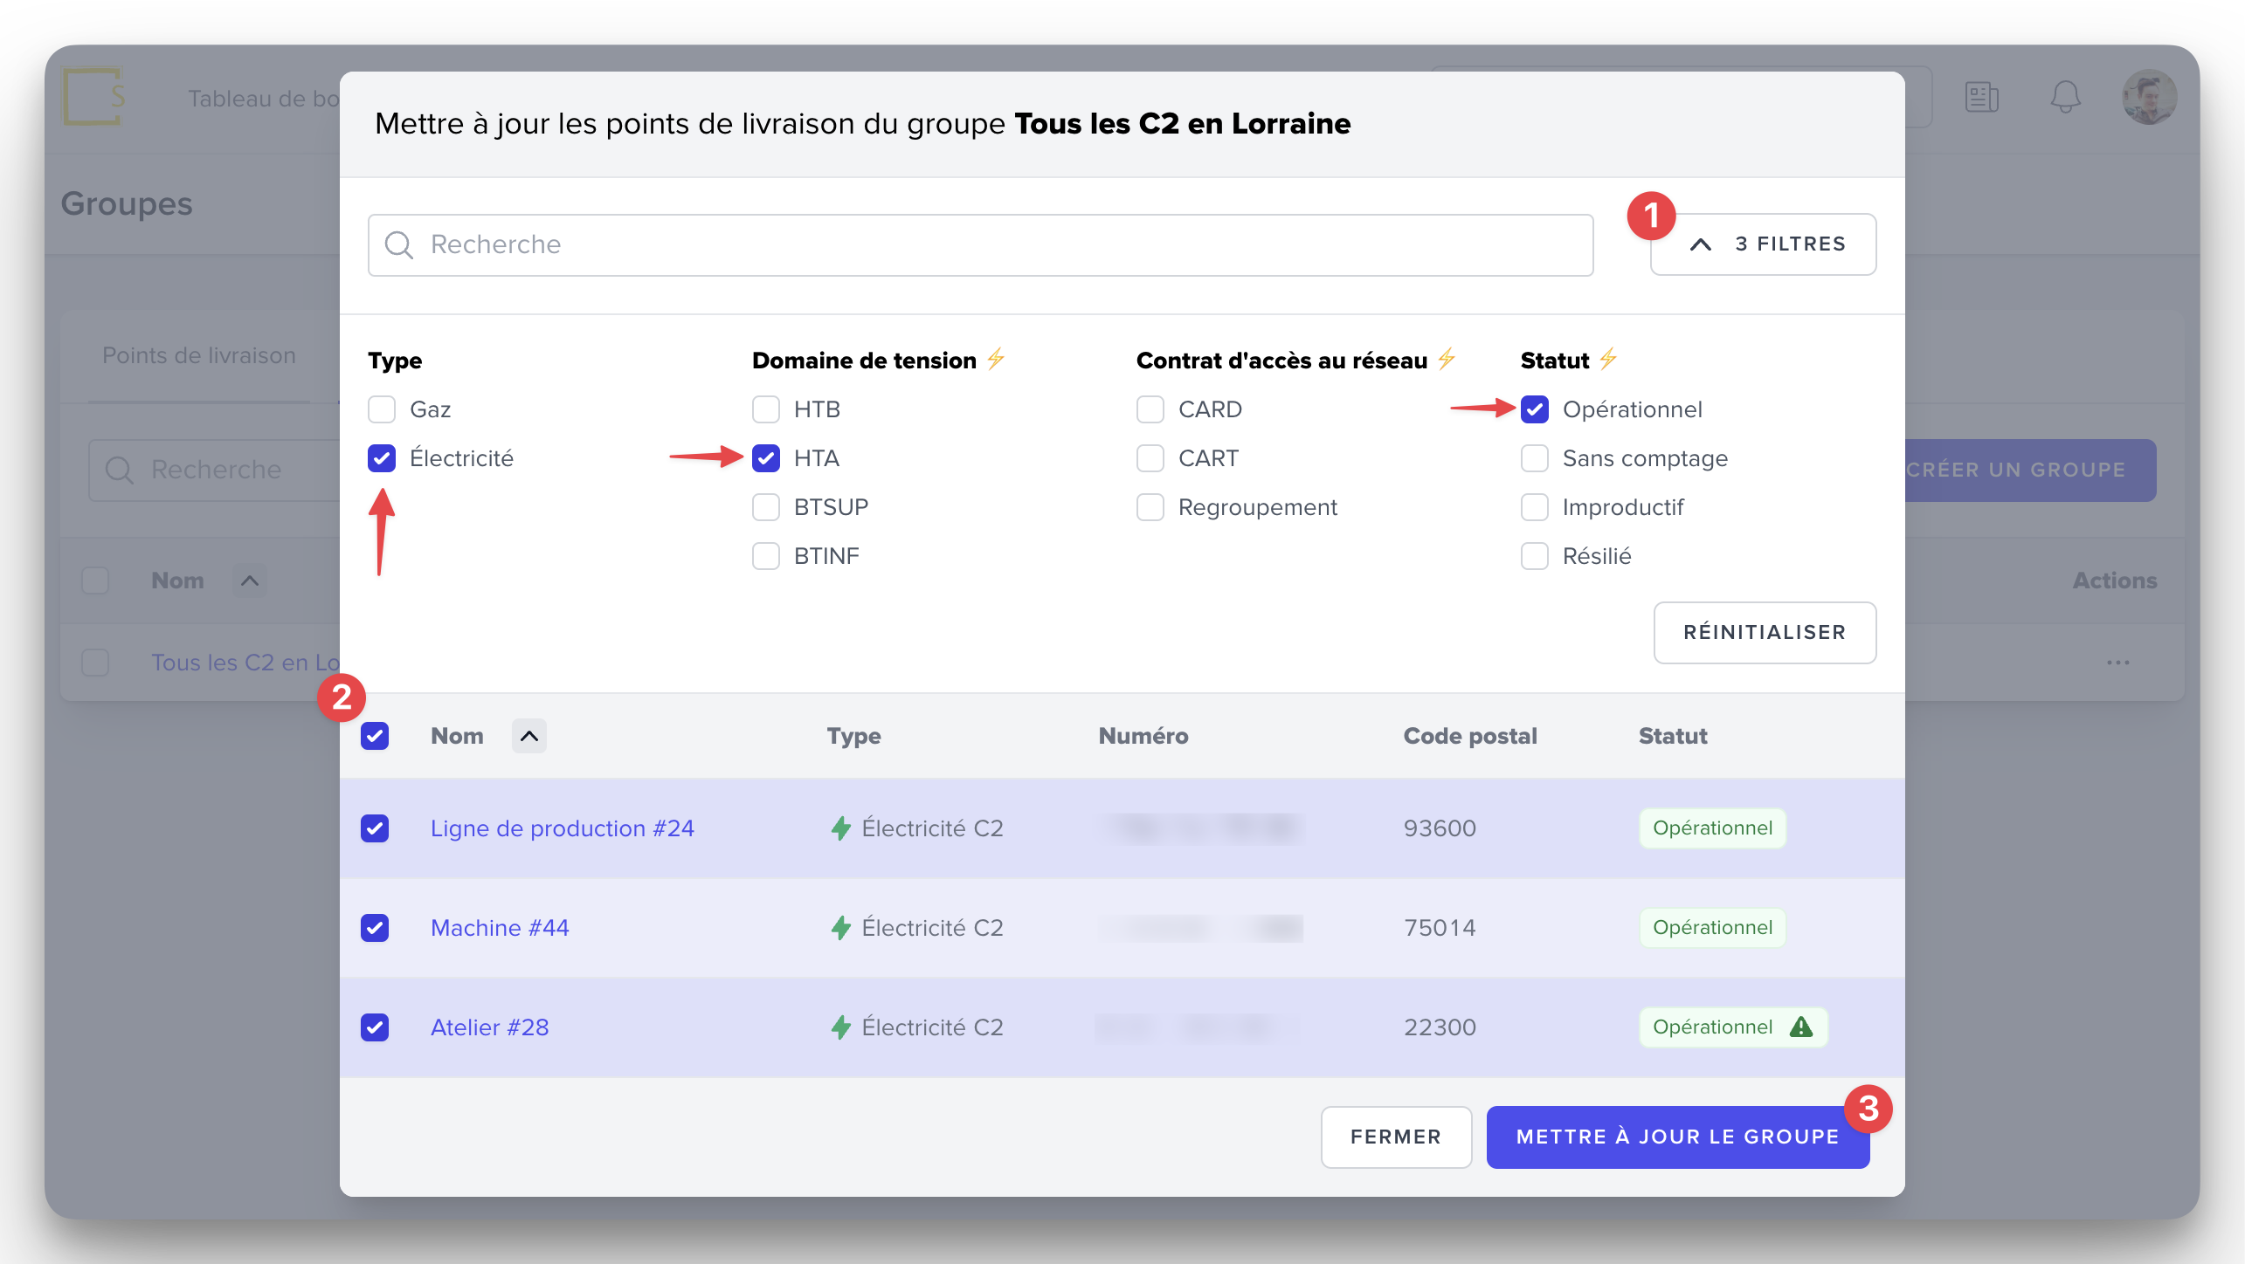The image size is (2245, 1264).
Task: Open Ligne de production #24 link
Action: [562, 828]
